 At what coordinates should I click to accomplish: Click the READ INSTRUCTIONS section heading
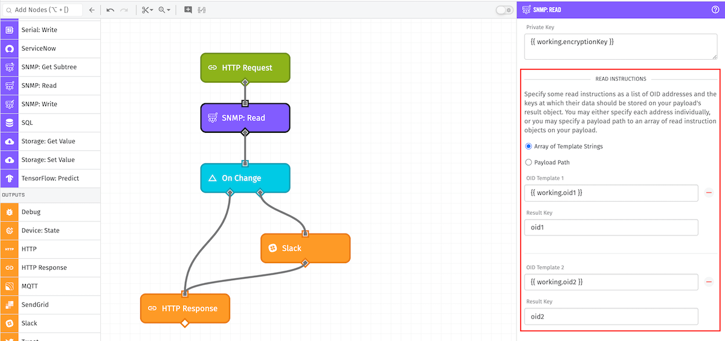pos(620,79)
